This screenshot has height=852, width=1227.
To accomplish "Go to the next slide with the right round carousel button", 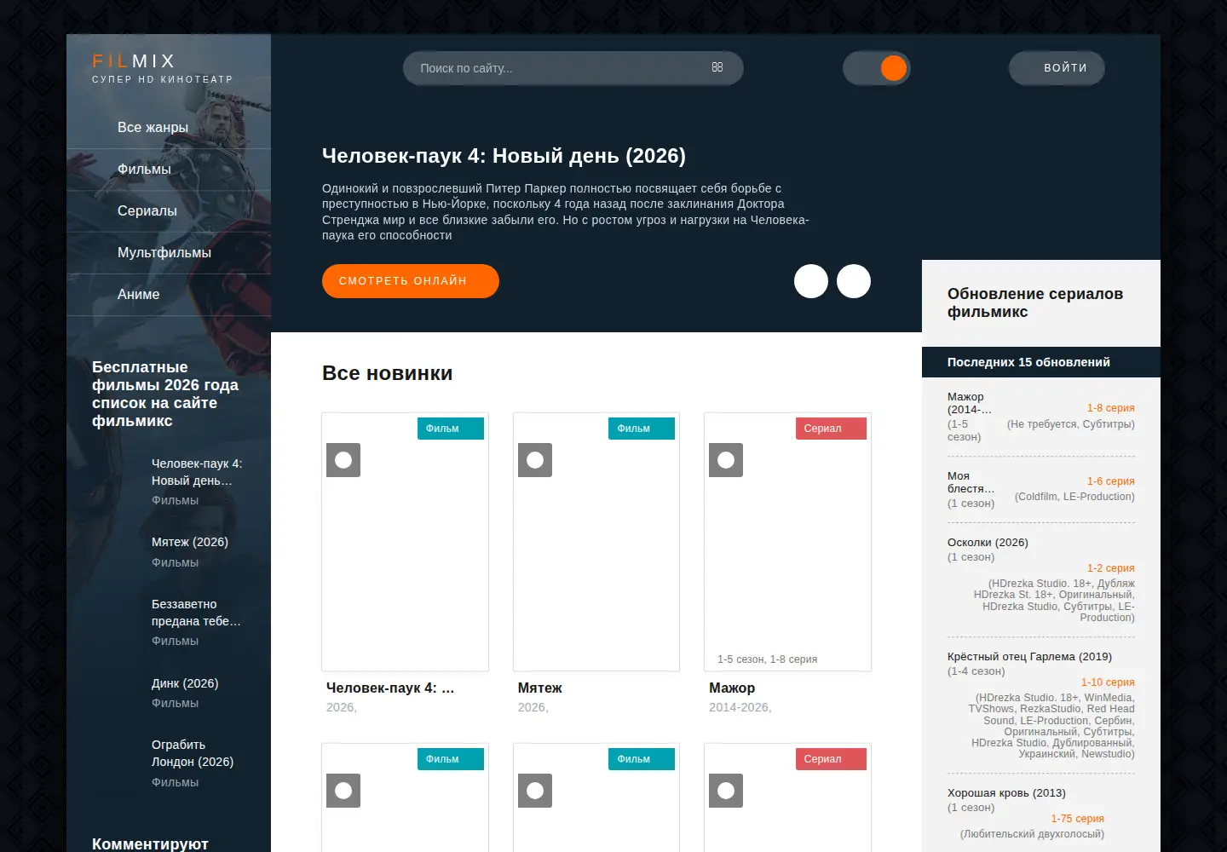I will pyautogui.click(x=854, y=281).
